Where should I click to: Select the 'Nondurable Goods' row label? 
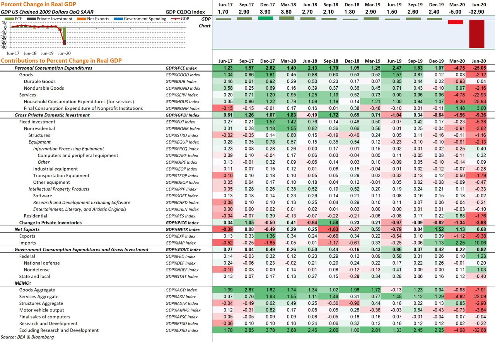click(44, 88)
